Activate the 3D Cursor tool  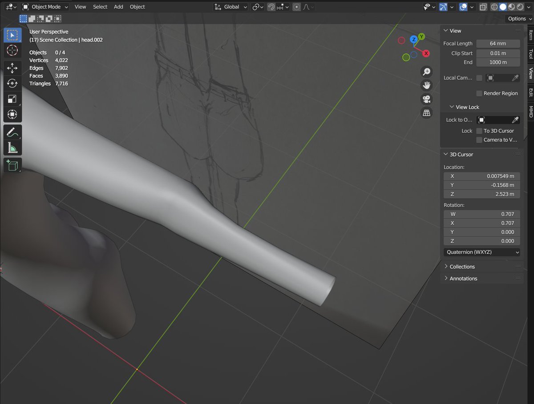pyautogui.click(x=12, y=51)
